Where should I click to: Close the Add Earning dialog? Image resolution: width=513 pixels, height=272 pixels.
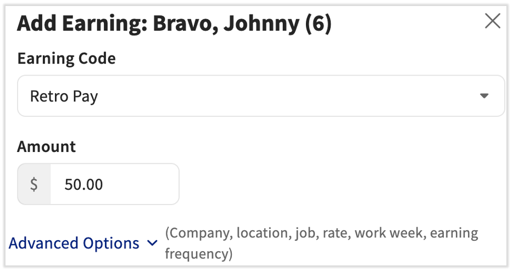492,21
